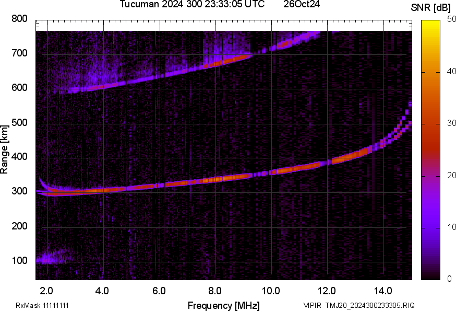The image size is (456, 311).
Task: Click the 100 tick on range axis
Action: click(20, 261)
